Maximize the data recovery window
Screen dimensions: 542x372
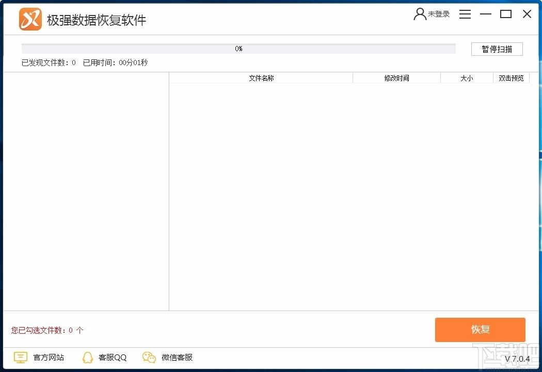point(506,14)
